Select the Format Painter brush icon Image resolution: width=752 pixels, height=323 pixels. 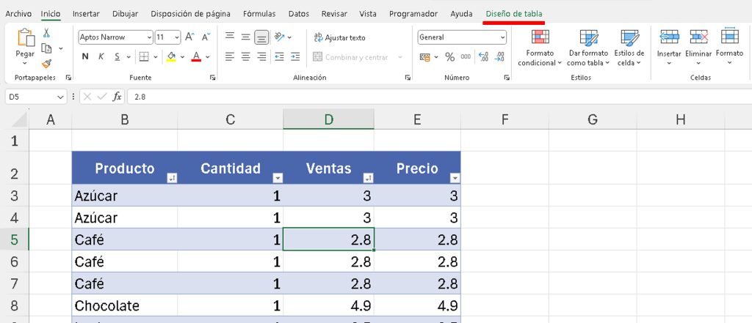pyautogui.click(x=47, y=64)
